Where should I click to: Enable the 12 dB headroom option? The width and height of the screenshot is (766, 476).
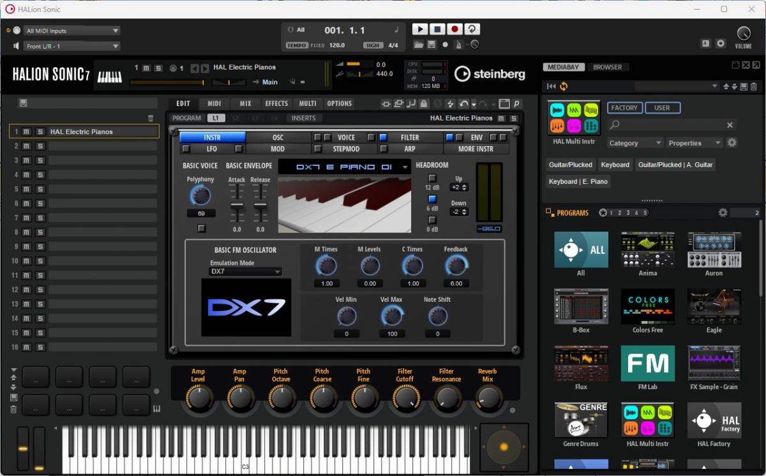point(432,178)
